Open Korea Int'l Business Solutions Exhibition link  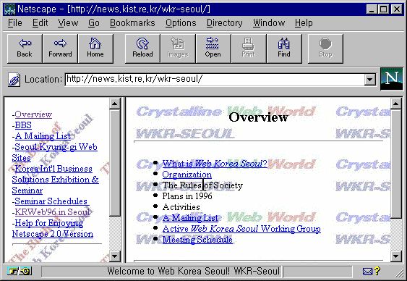[x=55, y=180]
